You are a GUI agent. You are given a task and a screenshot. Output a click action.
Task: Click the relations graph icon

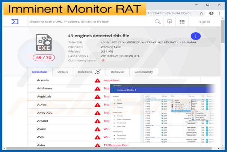[98, 72]
